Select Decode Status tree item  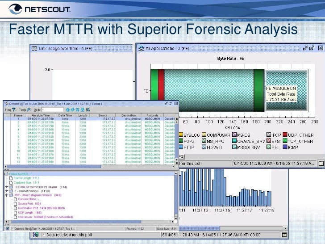tap(29, 199)
